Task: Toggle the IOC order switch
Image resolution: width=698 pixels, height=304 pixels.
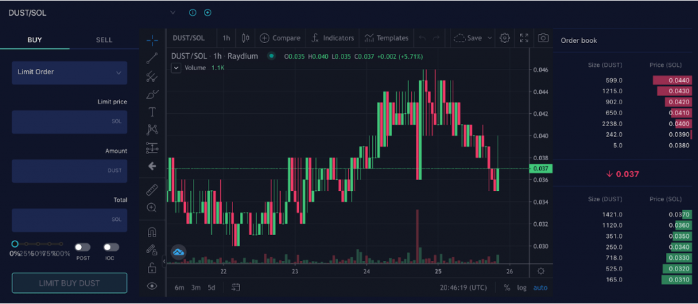Action: 111,247
